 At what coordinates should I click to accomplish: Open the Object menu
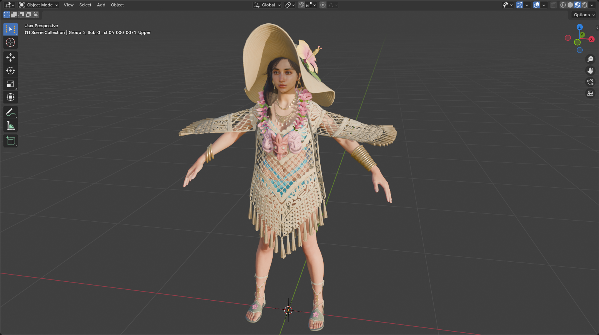(117, 5)
